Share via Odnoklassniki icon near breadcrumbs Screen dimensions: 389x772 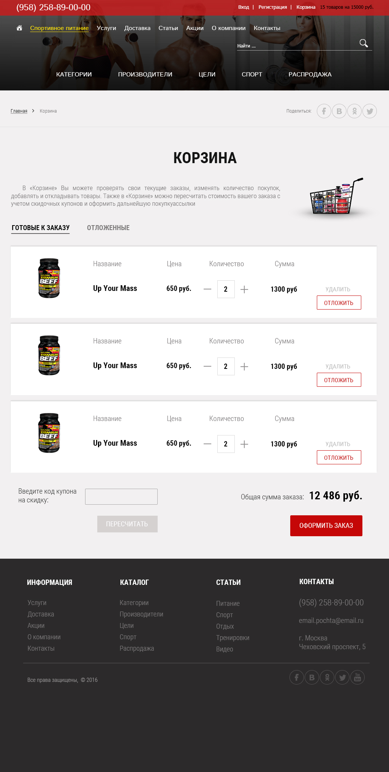[354, 111]
